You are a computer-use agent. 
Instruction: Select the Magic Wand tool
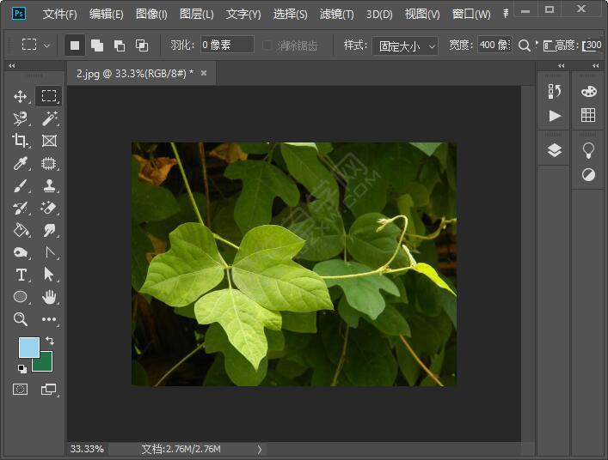[49, 118]
